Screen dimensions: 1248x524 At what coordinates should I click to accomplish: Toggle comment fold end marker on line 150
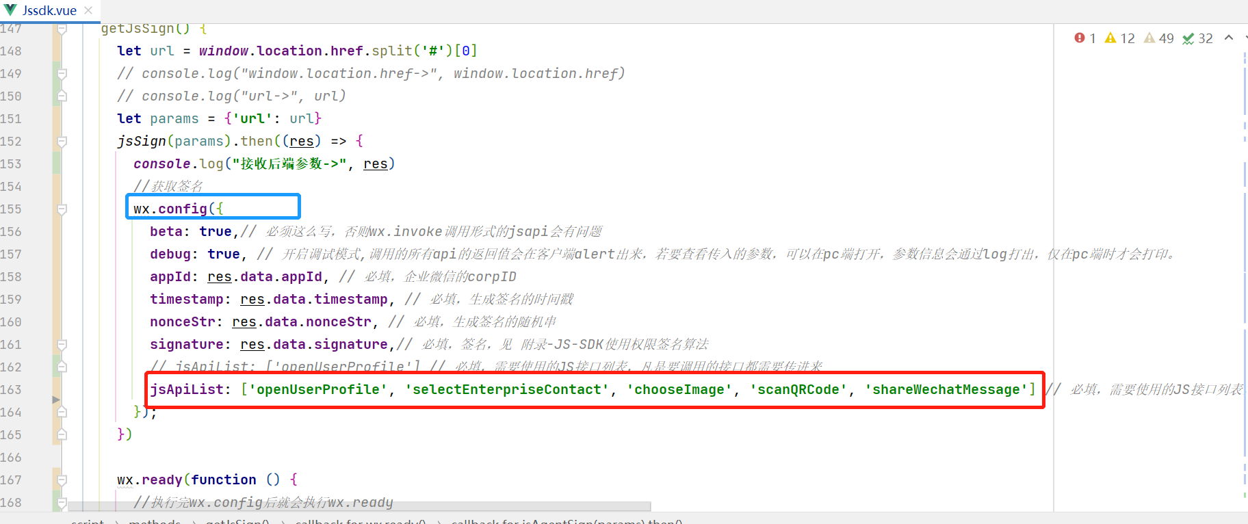62,96
